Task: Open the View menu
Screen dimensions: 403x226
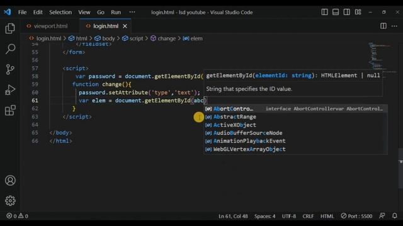Action: pyautogui.click(x=84, y=13)
